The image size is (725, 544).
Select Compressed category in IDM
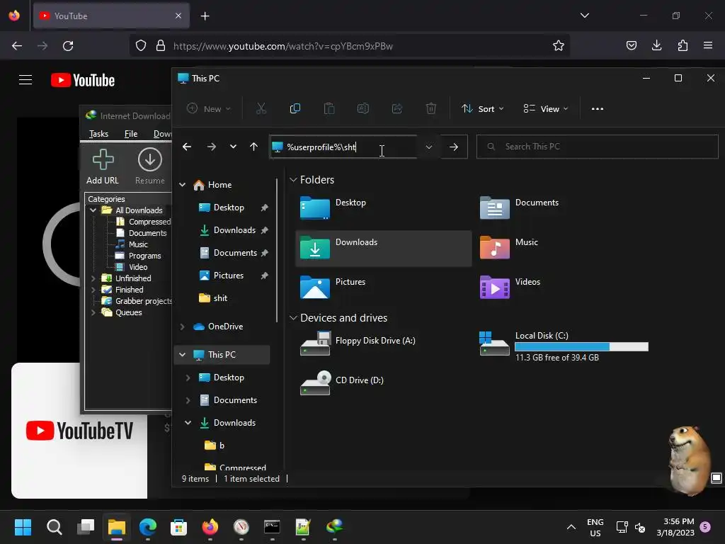149,222
